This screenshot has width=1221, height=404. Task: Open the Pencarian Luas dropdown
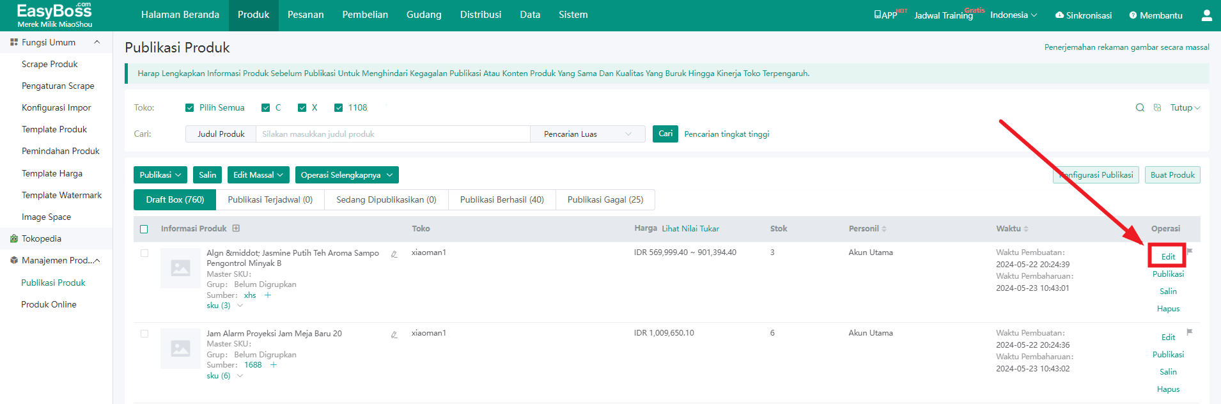[x=587, y=134]
